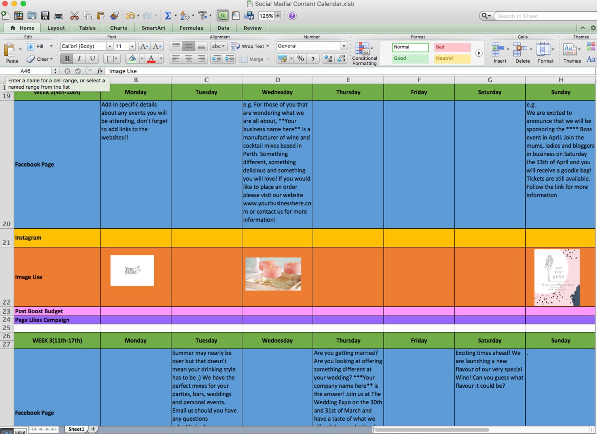Cancel entry with the X in formula bar
Viewport: 597px width, 434px height.
[67, 71]
